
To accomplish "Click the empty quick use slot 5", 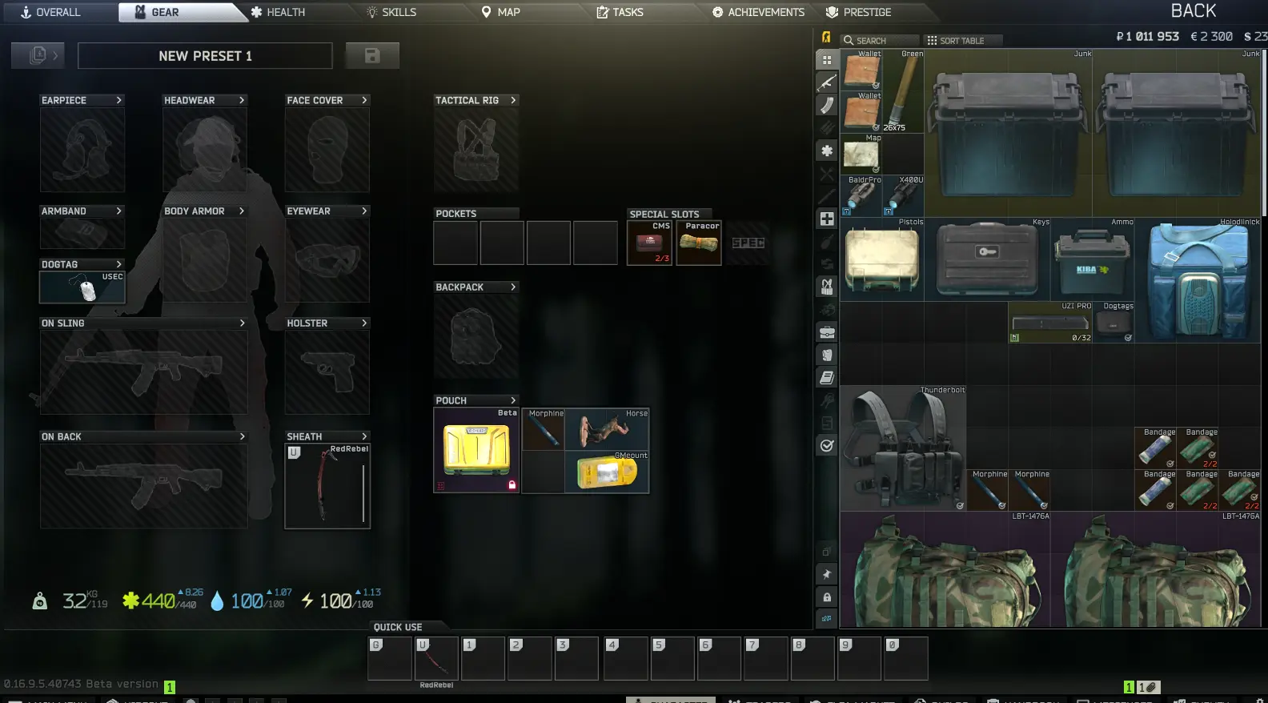I will click(672, 658).
